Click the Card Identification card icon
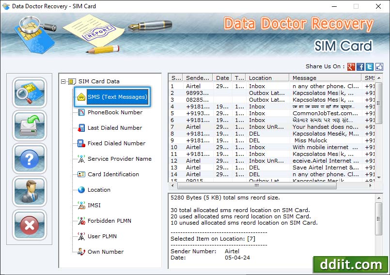This screenshot has width=390, height=275. 81,174
